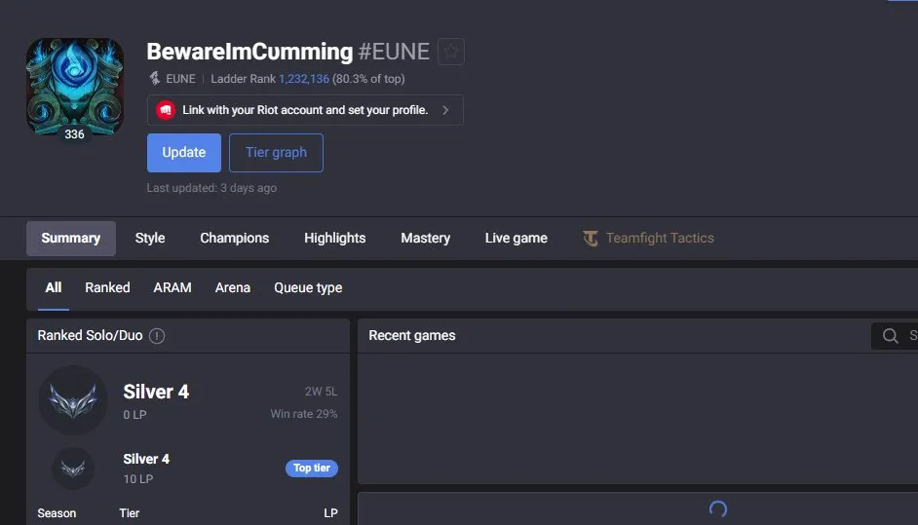The image size is (918, 525).
Task: Click the Teamfight Tactics logo icon
Action: click(591, 239)
